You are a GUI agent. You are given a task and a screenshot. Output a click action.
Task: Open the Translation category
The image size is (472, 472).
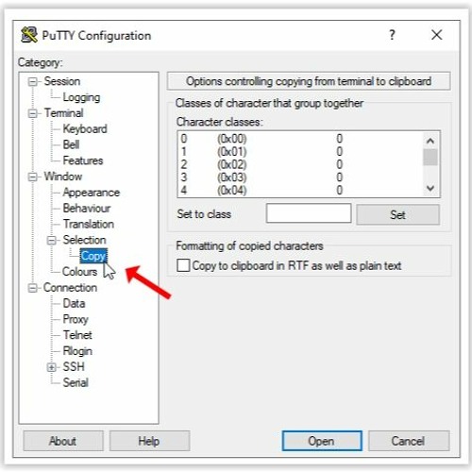click(89, 224)
